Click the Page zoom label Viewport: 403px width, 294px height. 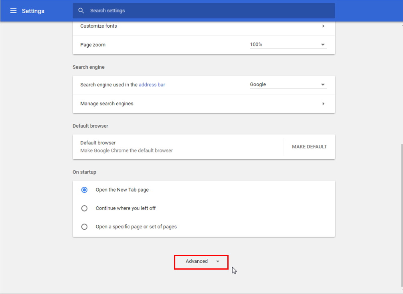(93, 44)
